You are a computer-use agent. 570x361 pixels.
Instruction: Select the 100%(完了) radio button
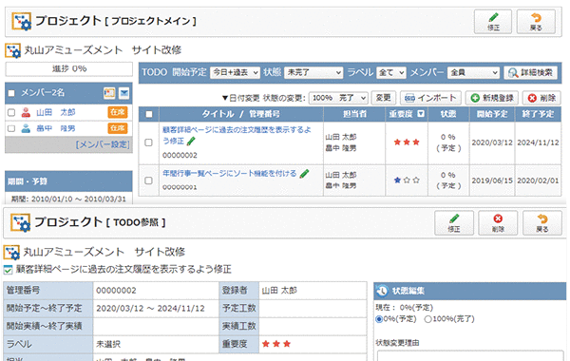pyautogui.click(x=428, y=319)
